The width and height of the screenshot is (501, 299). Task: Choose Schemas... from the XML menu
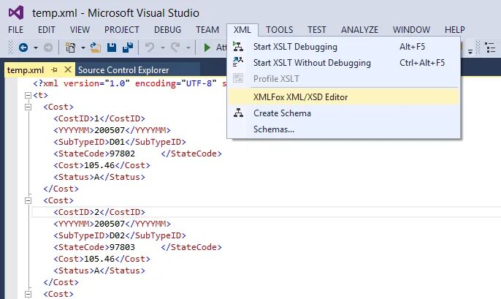click(274, 129)
